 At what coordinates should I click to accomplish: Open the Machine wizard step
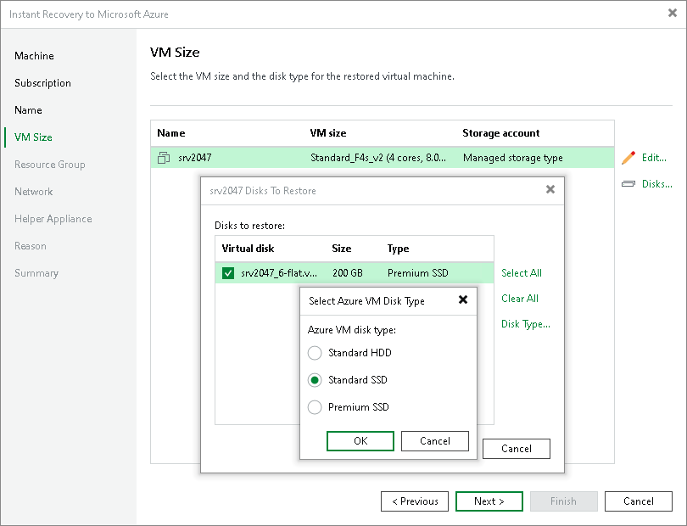tap(34, 56)
